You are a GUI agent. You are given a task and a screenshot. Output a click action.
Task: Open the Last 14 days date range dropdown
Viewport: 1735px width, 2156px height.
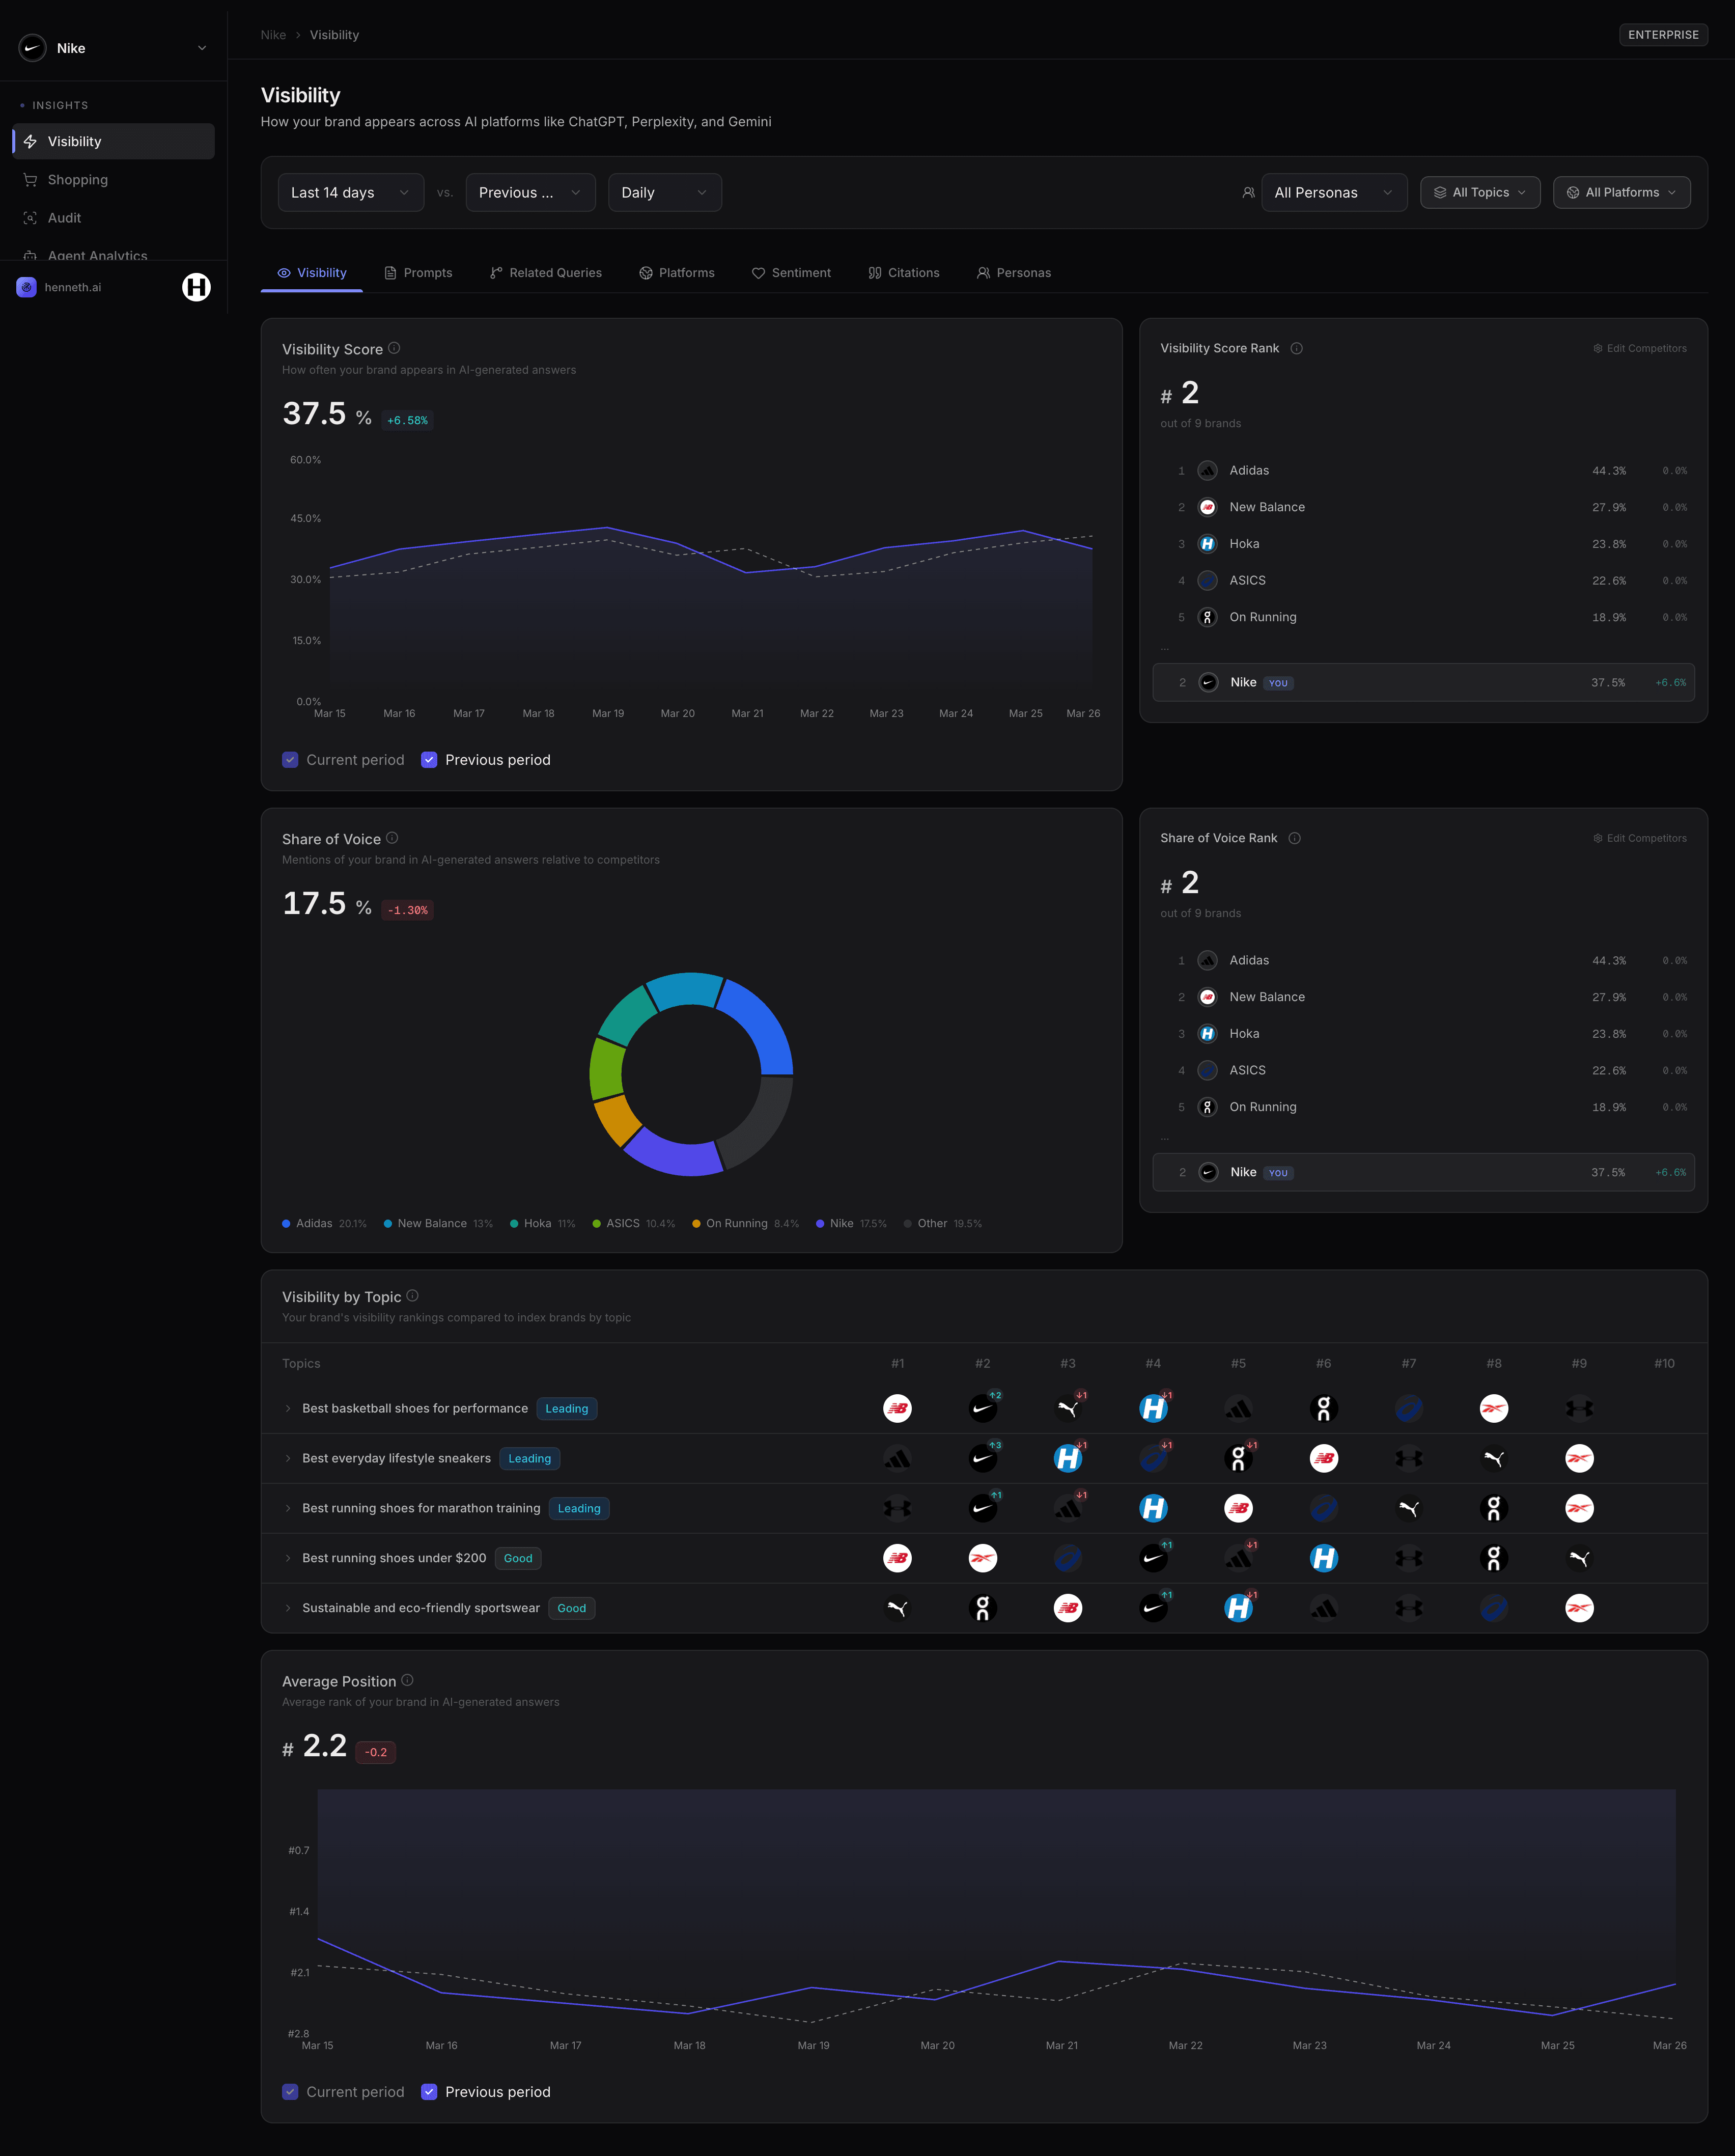(350, 192)
